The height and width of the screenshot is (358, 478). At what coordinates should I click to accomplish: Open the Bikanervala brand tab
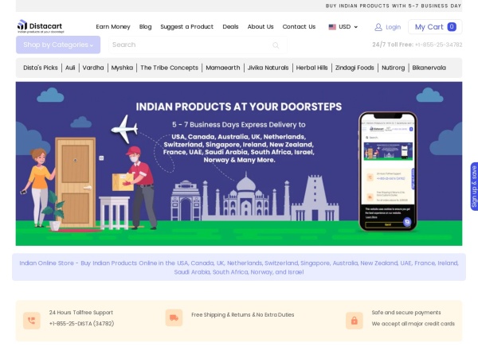429,68
